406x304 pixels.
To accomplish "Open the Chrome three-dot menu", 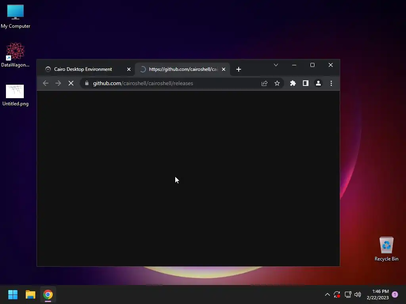I will tap(331, 83).
